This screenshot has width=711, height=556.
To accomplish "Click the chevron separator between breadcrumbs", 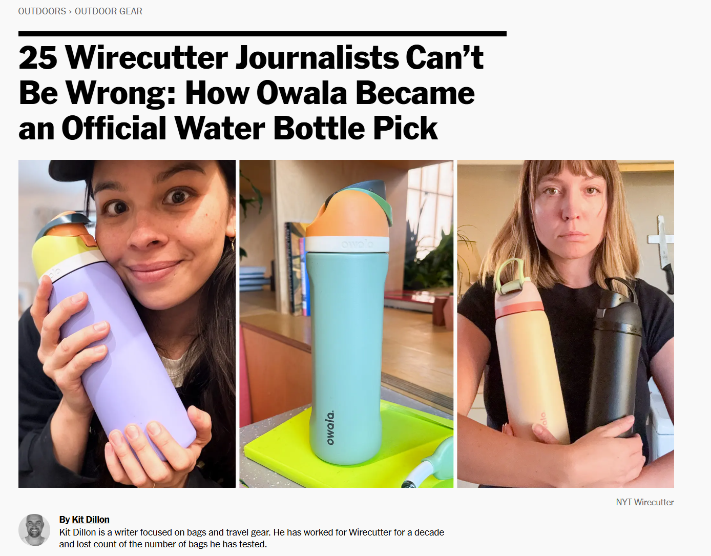I will pyautogui.click(x=70, y=11).
